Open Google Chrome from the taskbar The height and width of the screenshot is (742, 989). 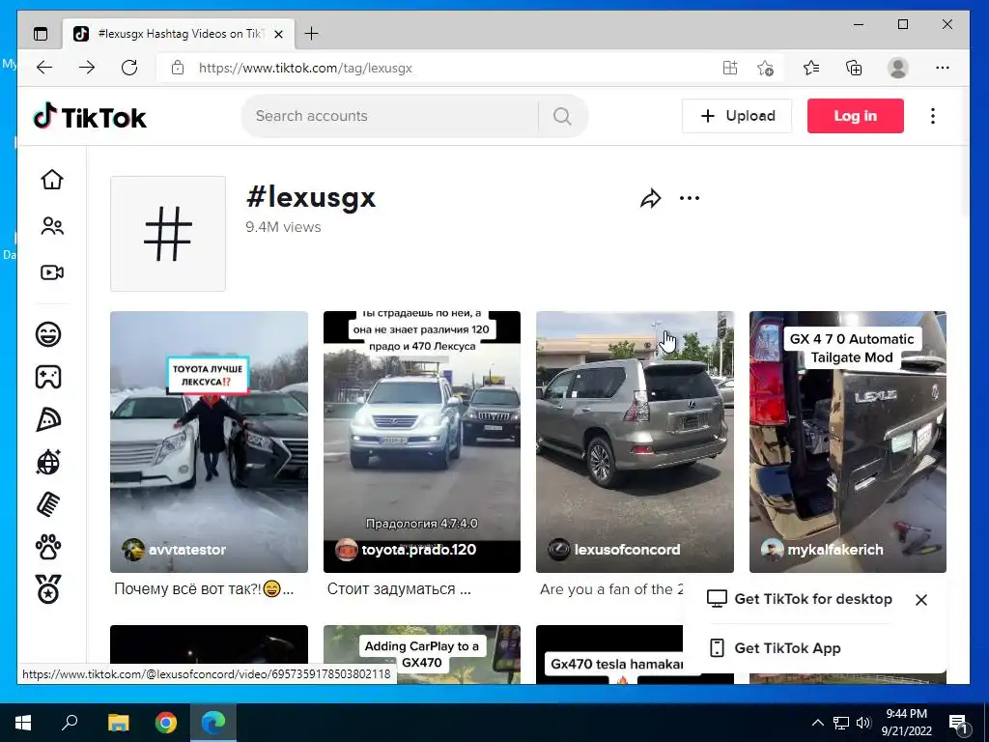pyautogui.click(x=166, y=723)
